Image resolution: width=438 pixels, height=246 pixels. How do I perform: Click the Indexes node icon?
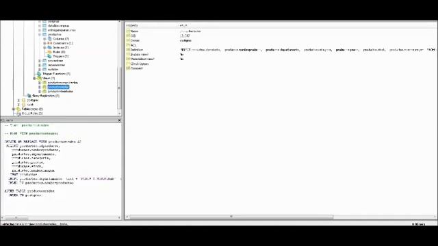[x=50, y=48]
